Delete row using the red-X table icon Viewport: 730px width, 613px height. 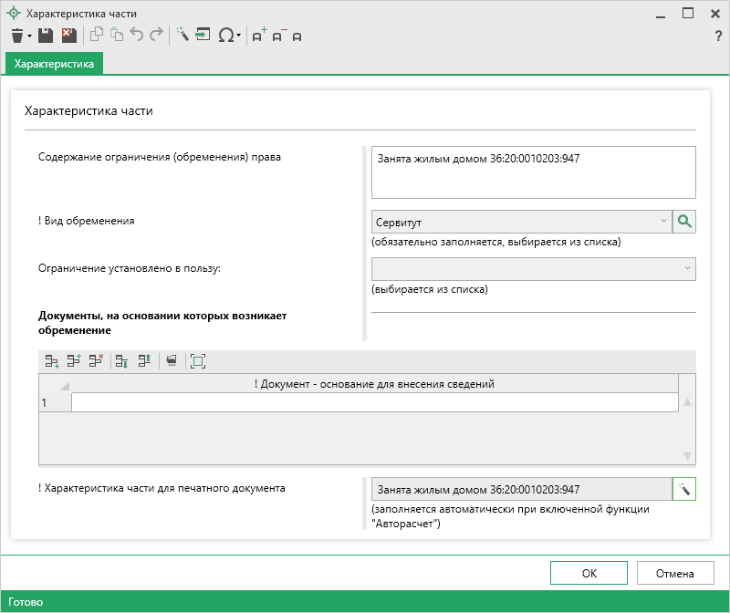point(96,361)
